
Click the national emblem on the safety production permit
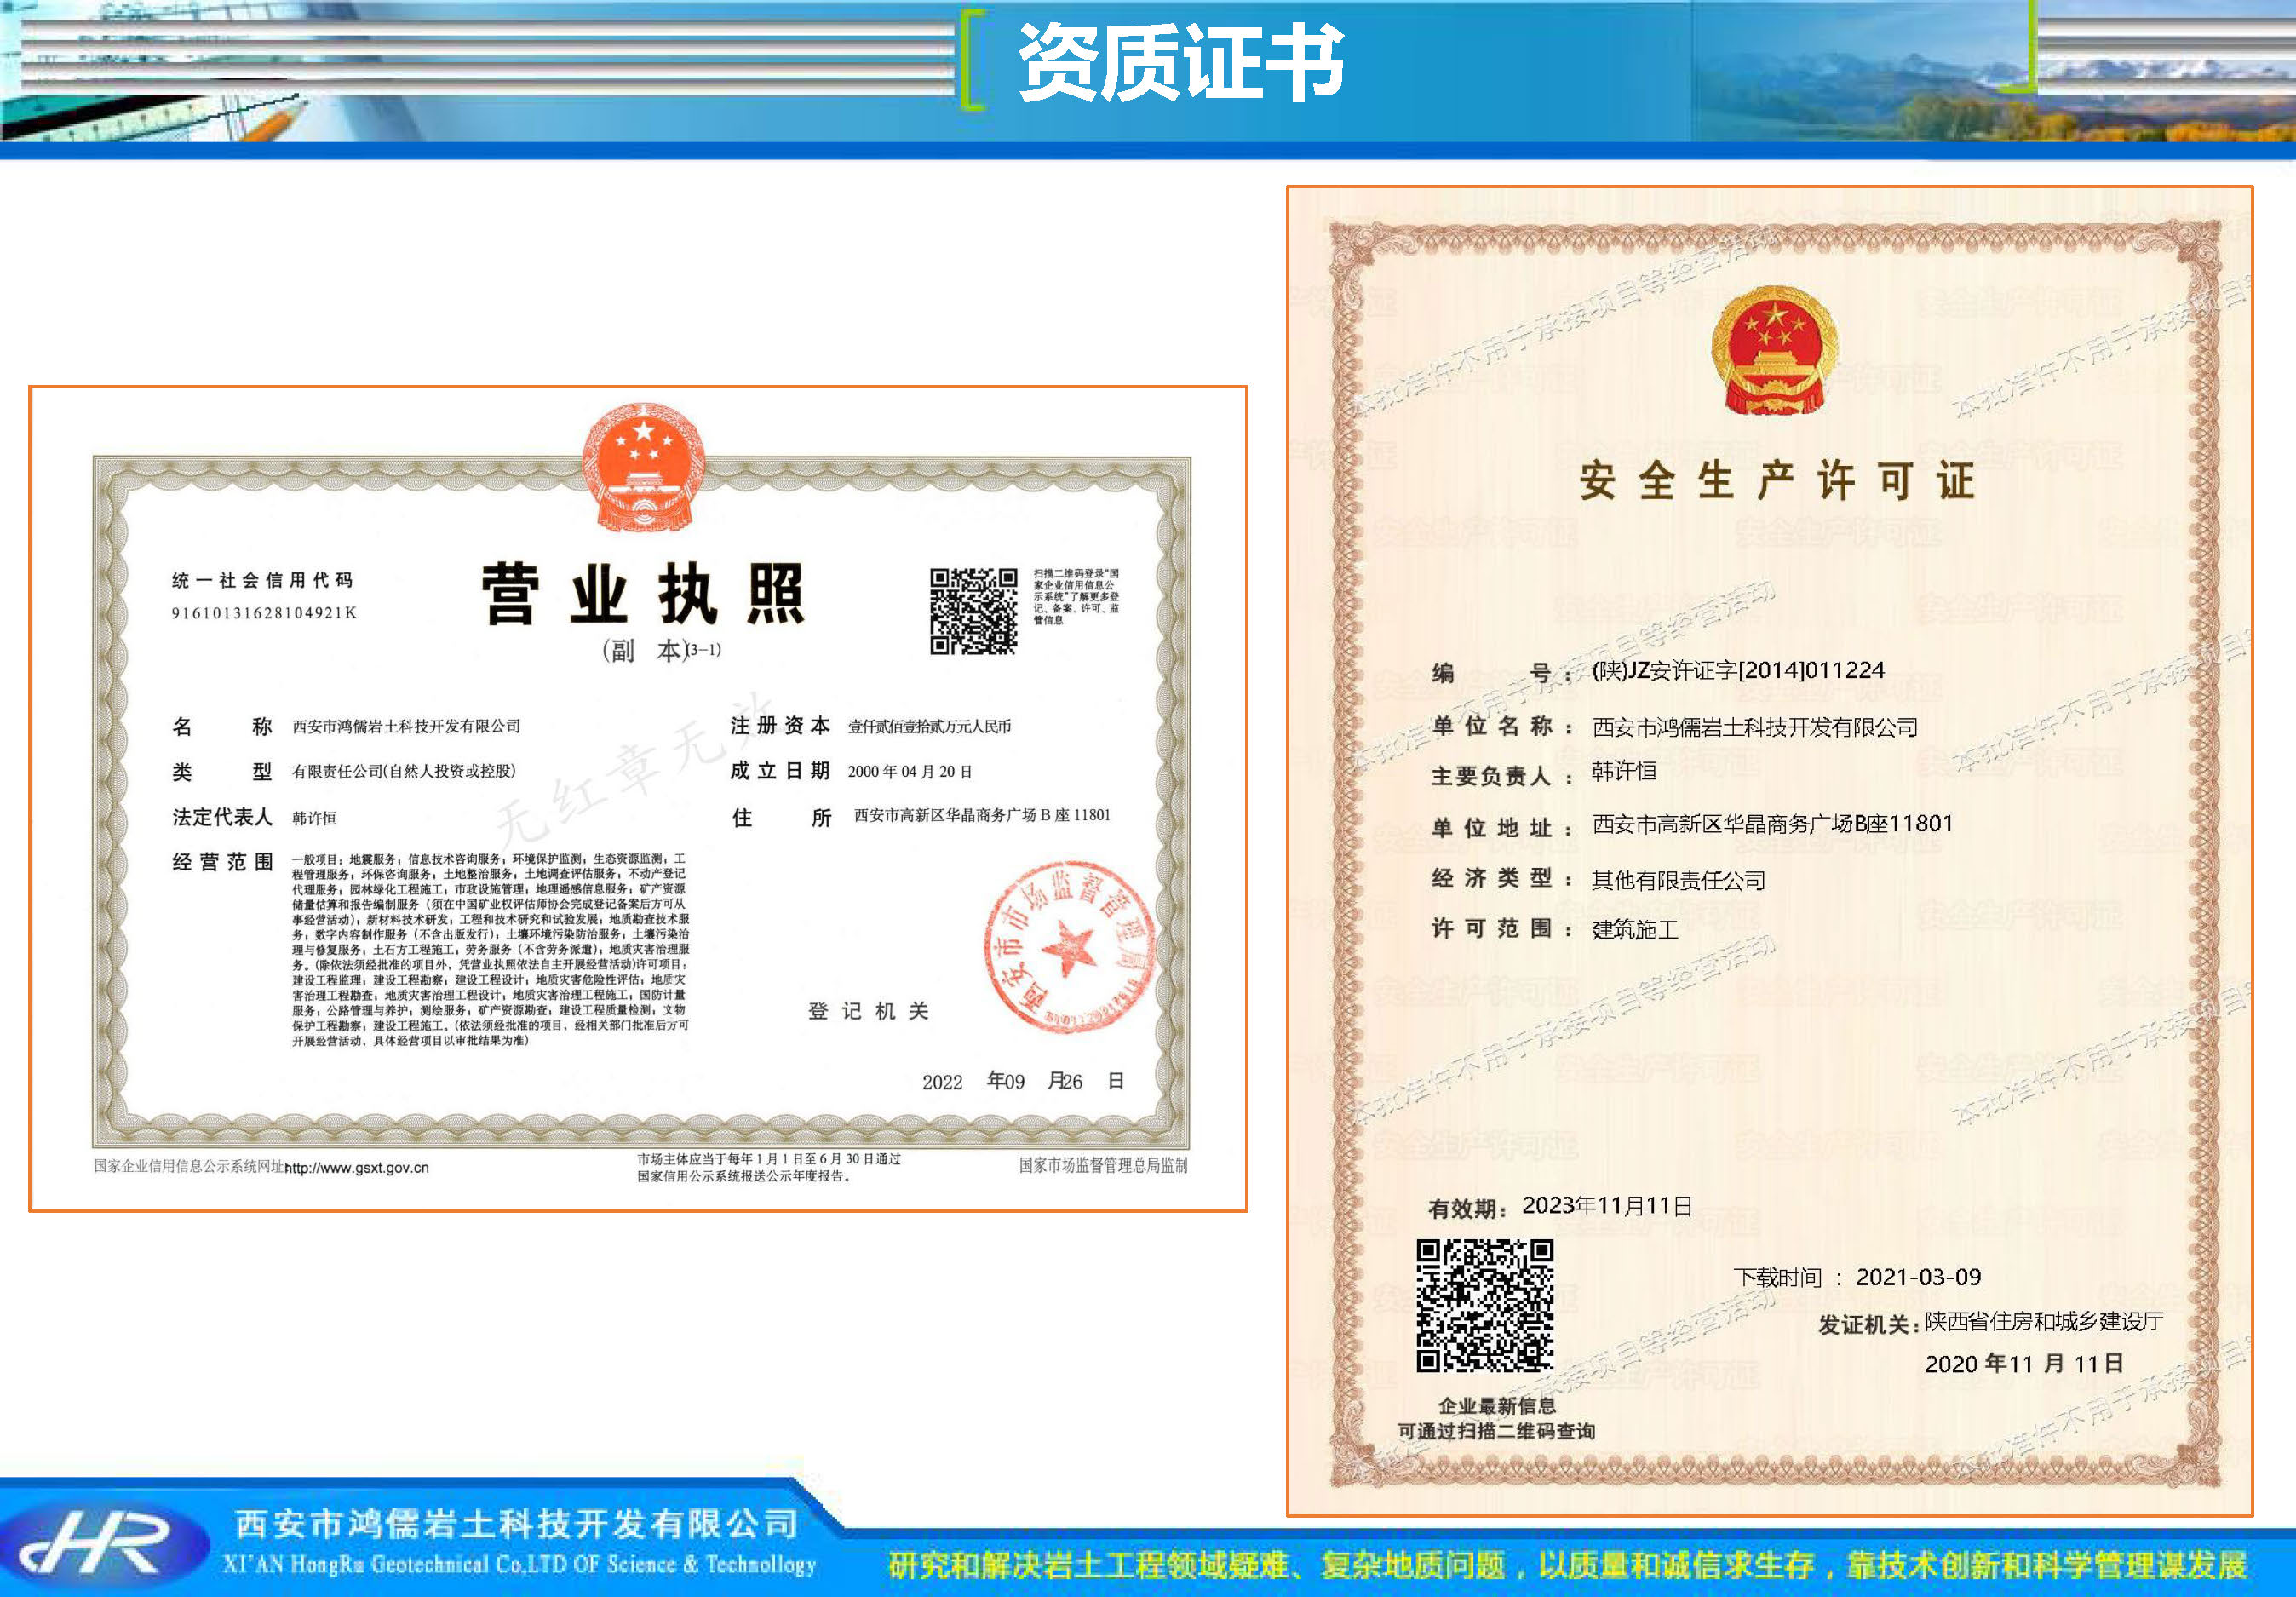tap(1774, 349)
